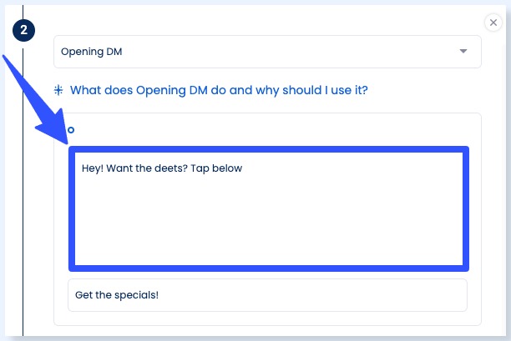Click the dropdown caret arrow
This screenshot has width=511, height=341.
tap(463, 52)
